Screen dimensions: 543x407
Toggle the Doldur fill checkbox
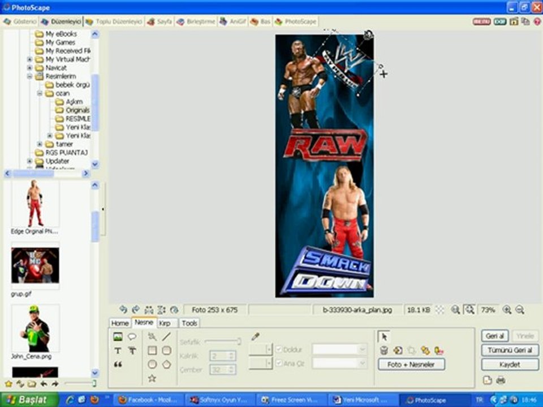279,350
